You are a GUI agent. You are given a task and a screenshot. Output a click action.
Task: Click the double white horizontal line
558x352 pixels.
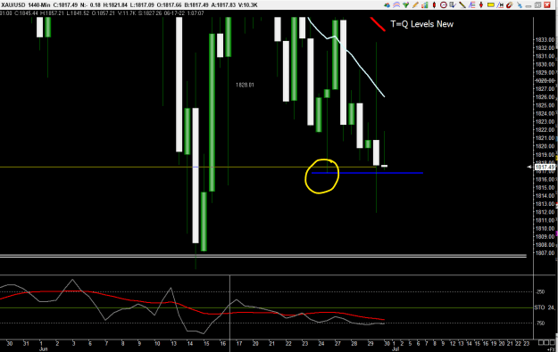click(263, 256)
